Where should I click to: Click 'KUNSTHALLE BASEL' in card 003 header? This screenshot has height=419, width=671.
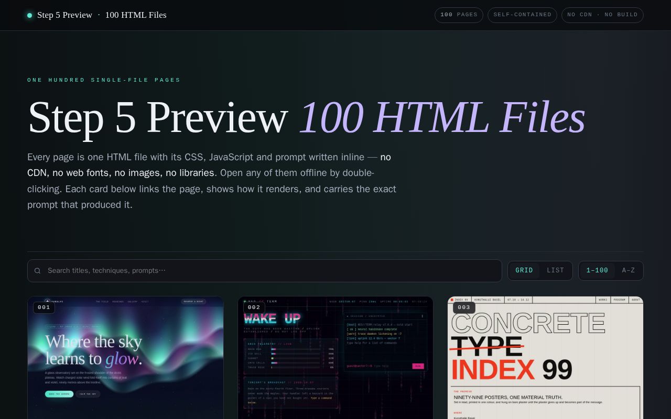488,300
